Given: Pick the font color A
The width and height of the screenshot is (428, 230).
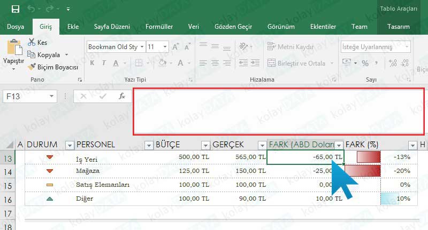Looking at the screenshot, I should pyautogui.click(x=180, y=63).
